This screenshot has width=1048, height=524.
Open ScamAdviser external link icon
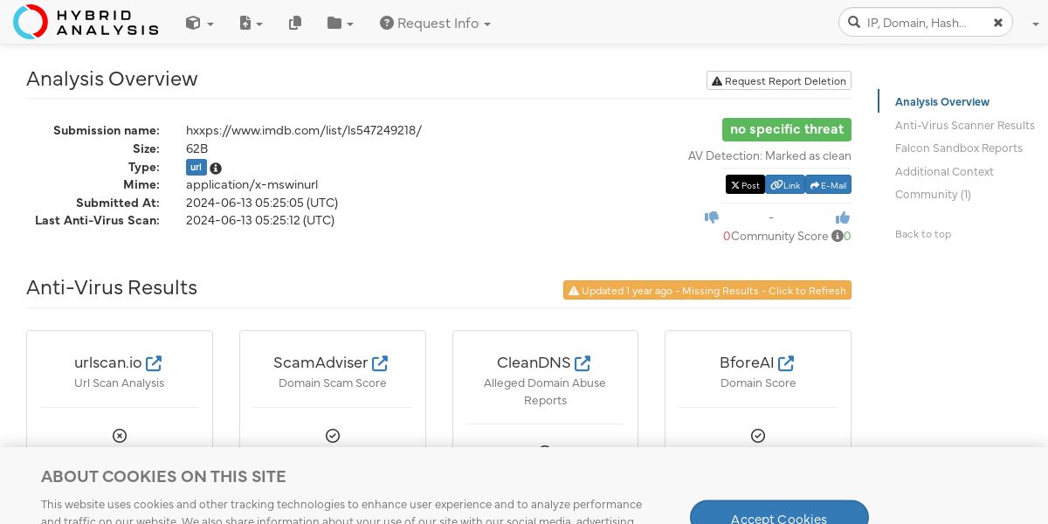click(x=380, y=362)
